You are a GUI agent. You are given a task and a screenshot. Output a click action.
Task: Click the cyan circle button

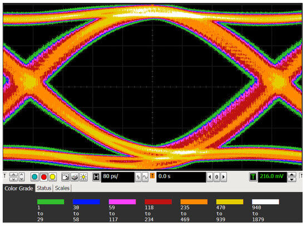(34, 177)
